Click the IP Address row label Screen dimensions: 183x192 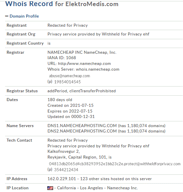(x=17, y=179)
